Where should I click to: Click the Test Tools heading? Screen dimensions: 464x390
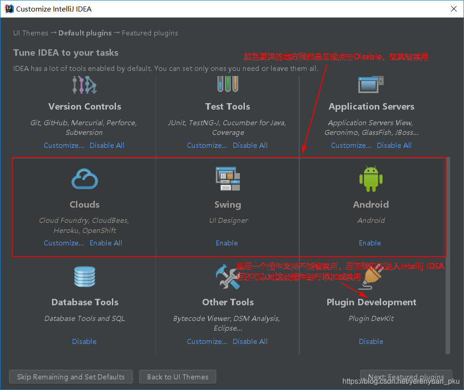pyautogui.click(x=227, y=106)
